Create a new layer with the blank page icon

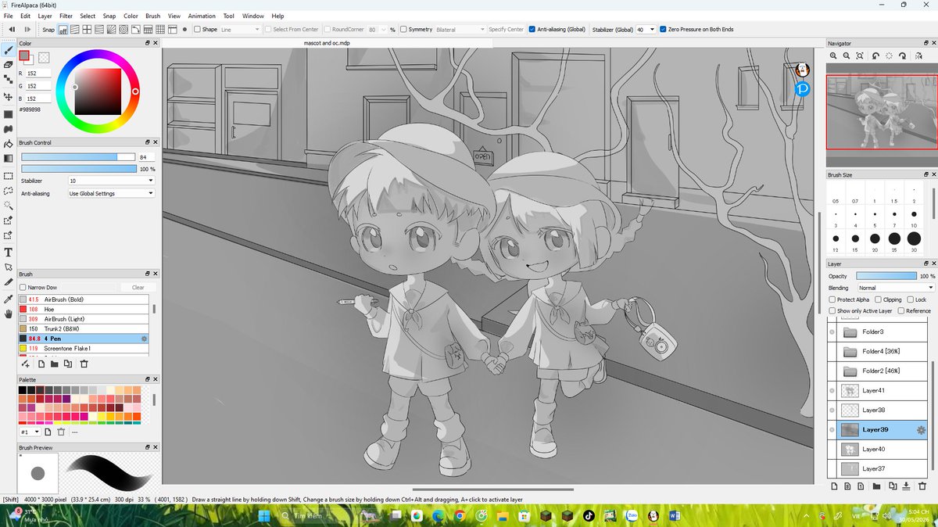point(834,486)
